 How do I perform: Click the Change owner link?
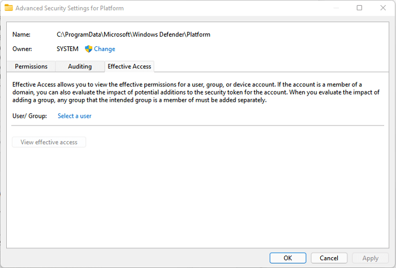pos(104,49)
